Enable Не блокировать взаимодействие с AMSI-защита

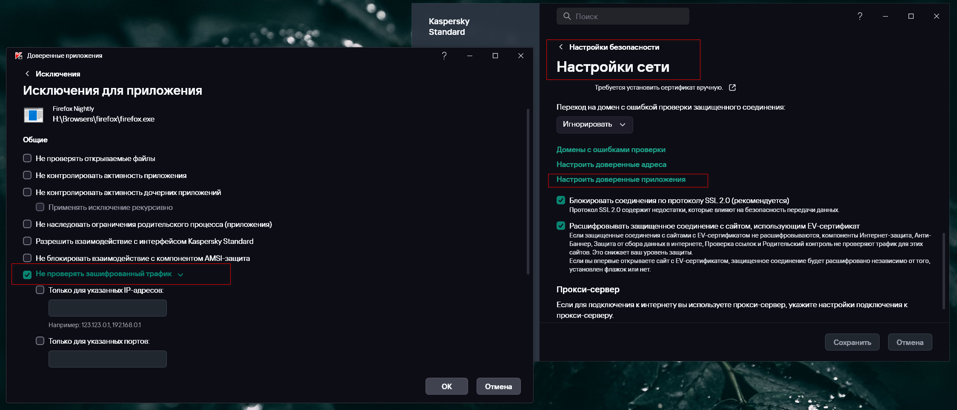pos(27,258)
